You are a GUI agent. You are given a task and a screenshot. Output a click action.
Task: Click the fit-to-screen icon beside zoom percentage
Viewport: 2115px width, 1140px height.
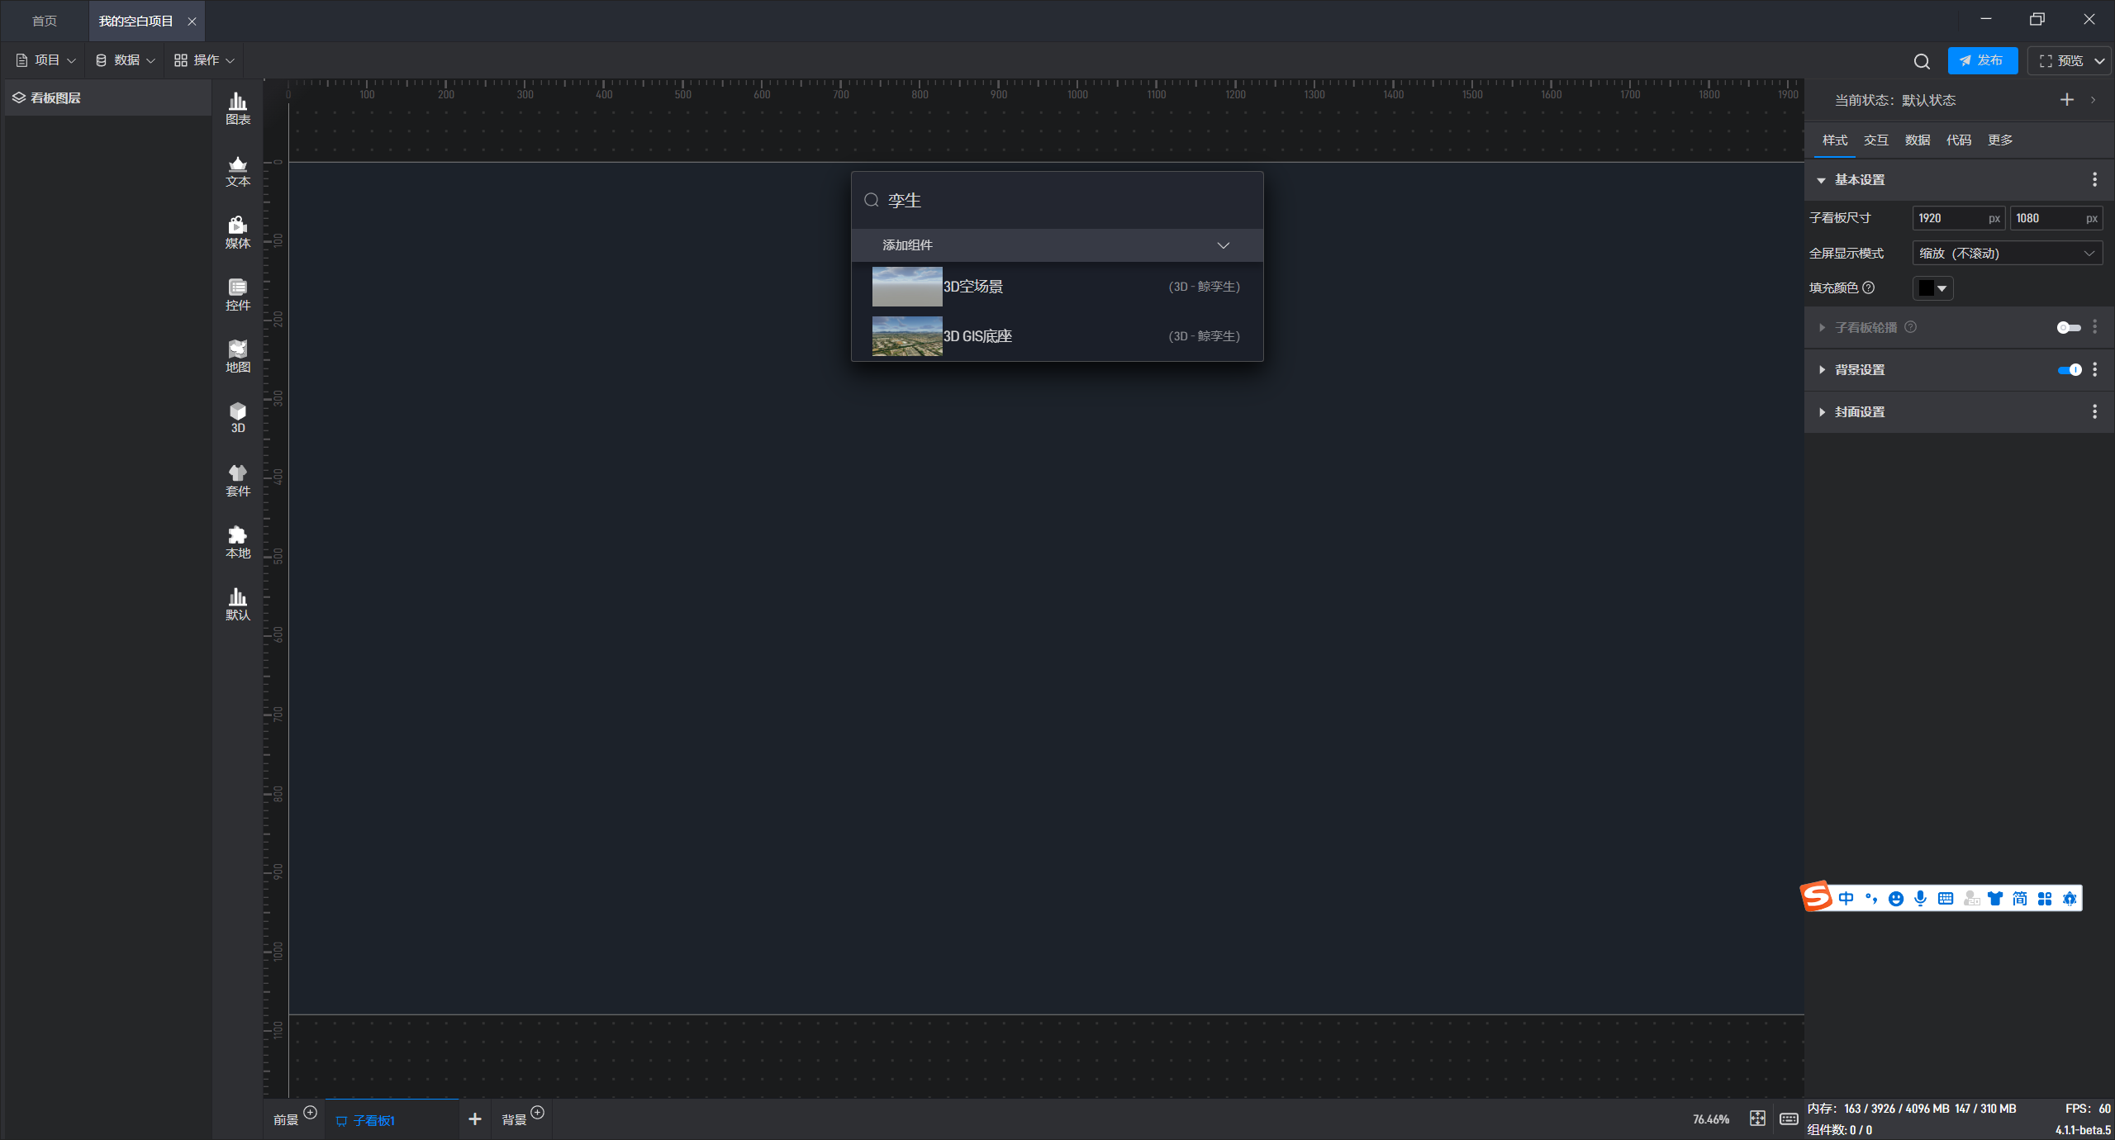(1757, 1119)
